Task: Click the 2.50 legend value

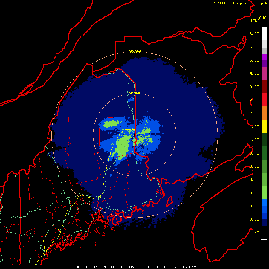Action: (254, 100)
